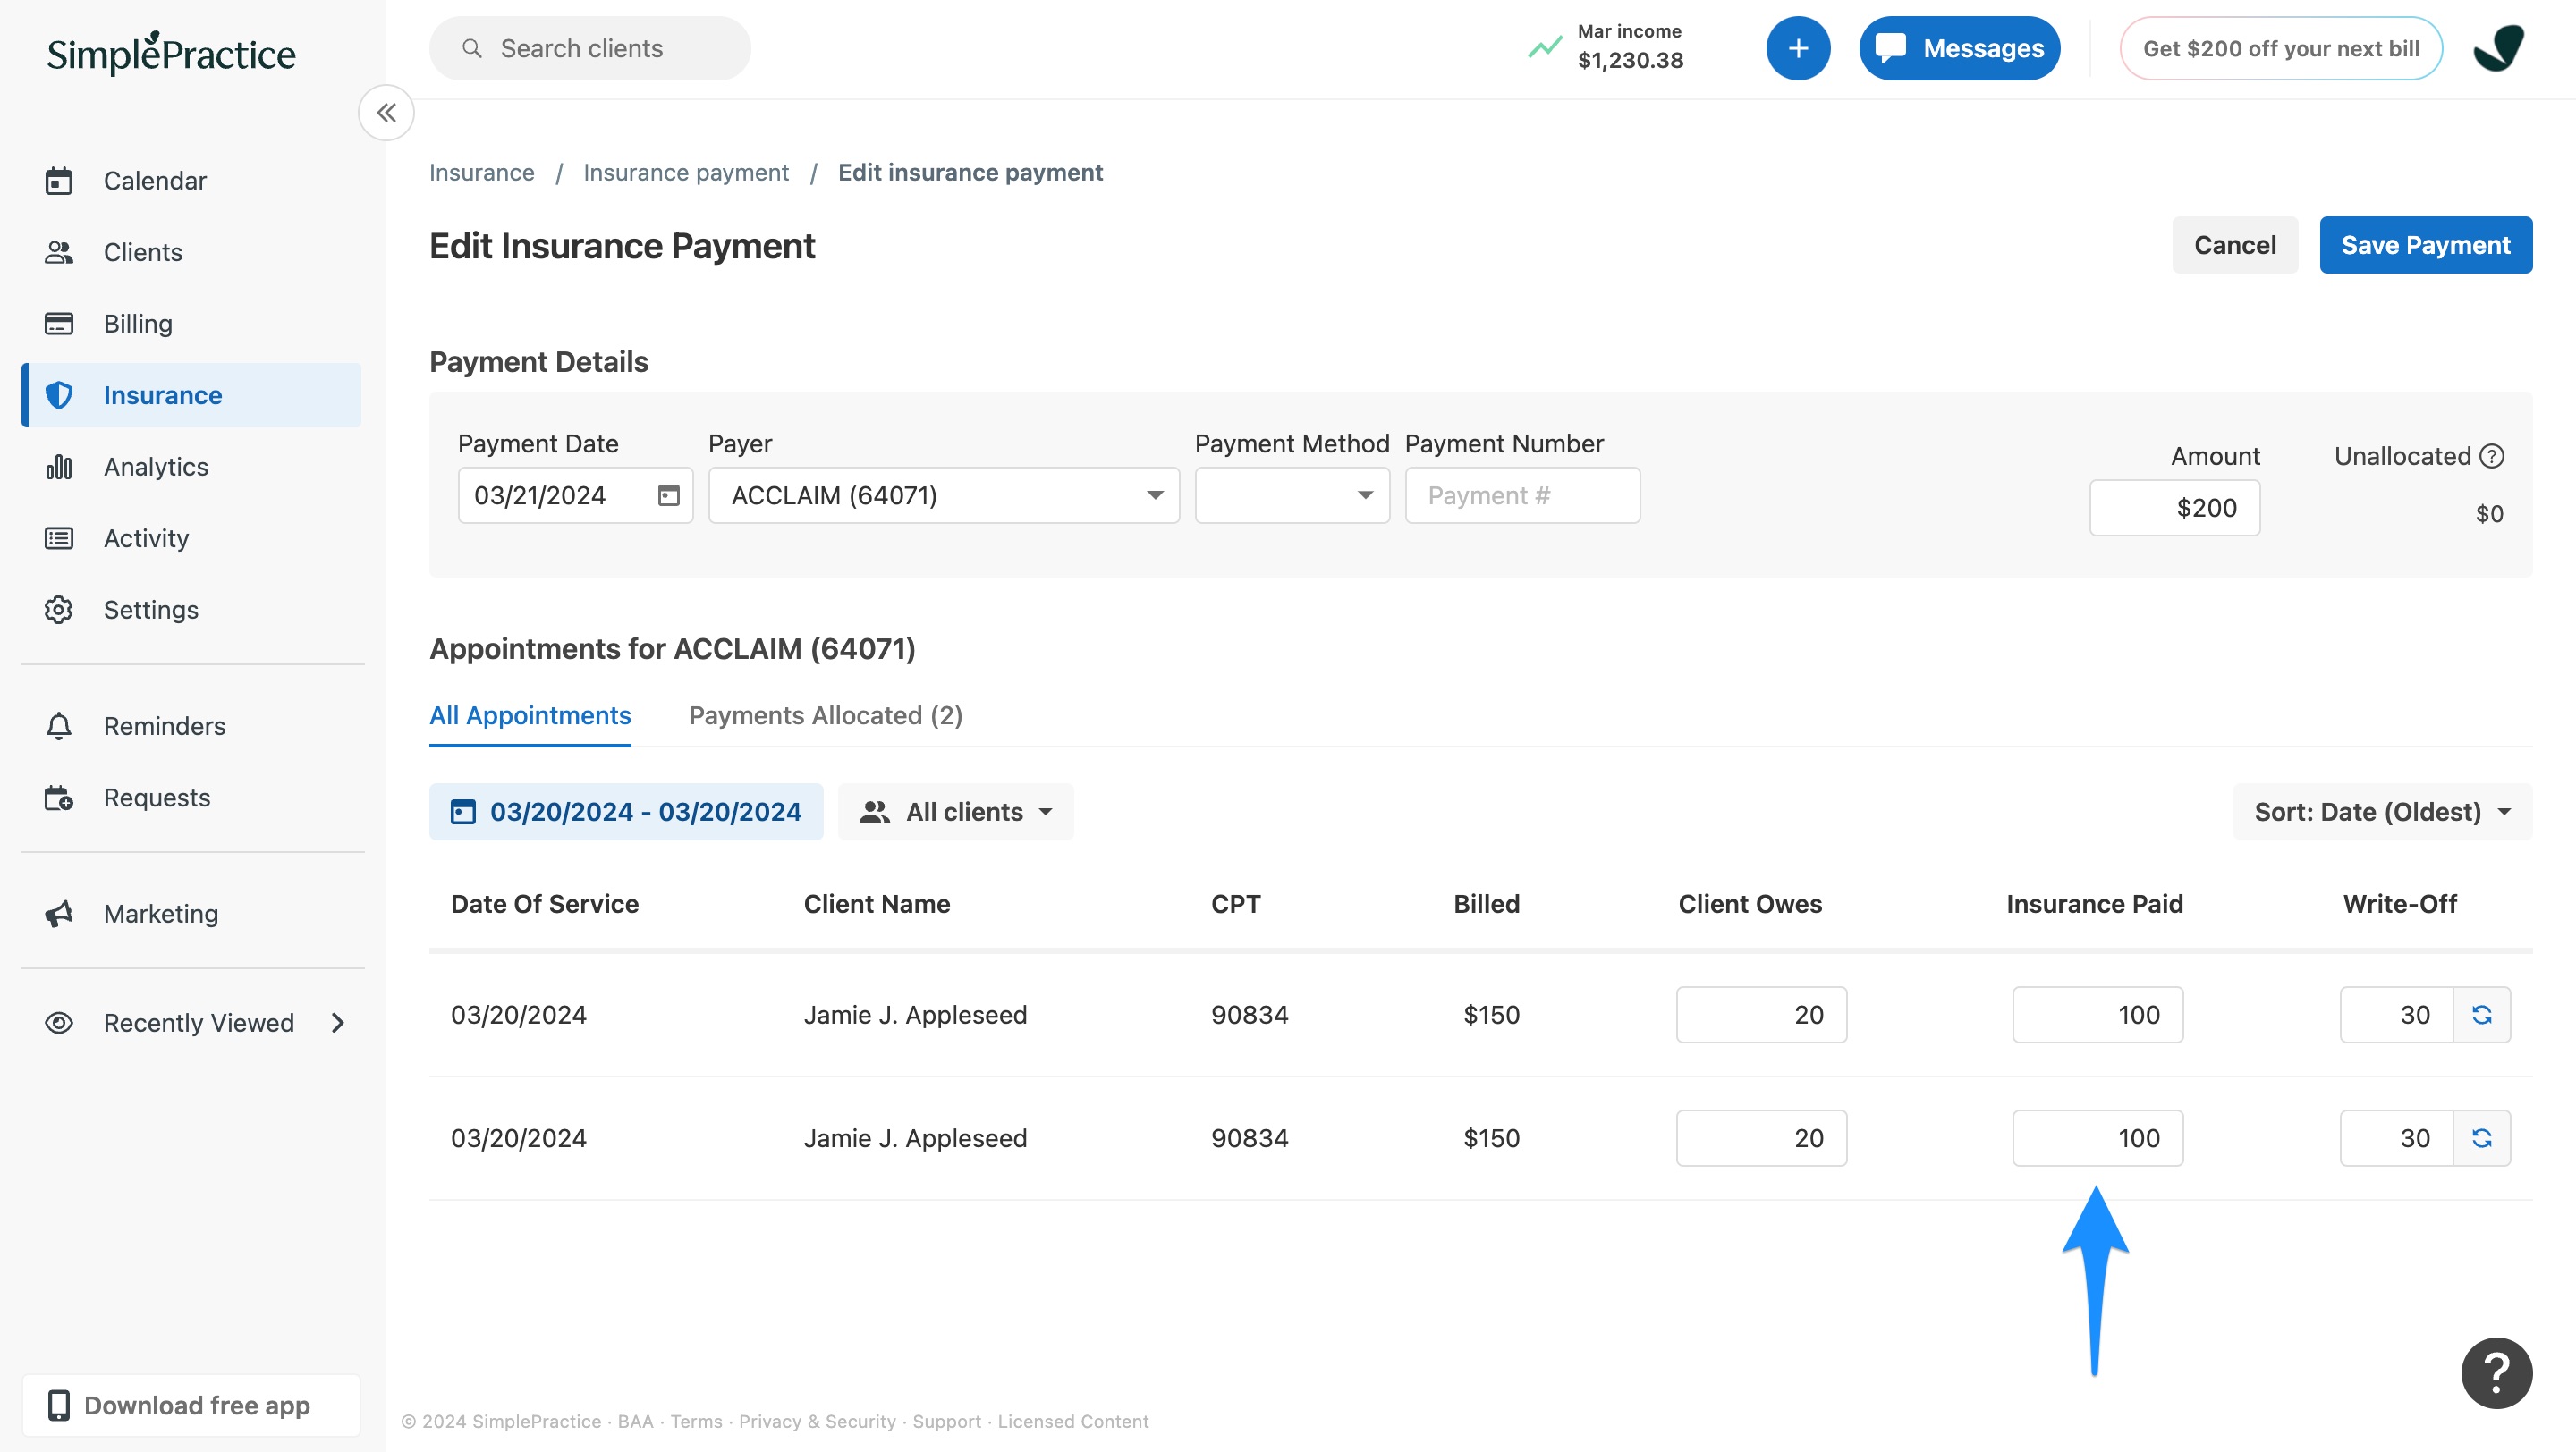
Task: Follow the Insurance breadcrumb link
Action: point(482,172)
